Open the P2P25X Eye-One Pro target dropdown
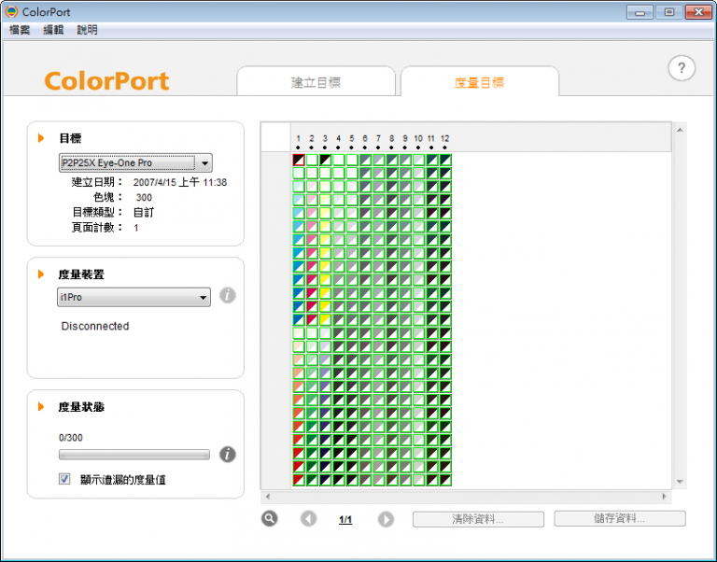The height and width of the screenshot is (562, 717). tap(135, 162)
